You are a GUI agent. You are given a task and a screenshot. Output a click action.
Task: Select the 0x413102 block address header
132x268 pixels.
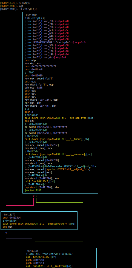tap(31, 15)
